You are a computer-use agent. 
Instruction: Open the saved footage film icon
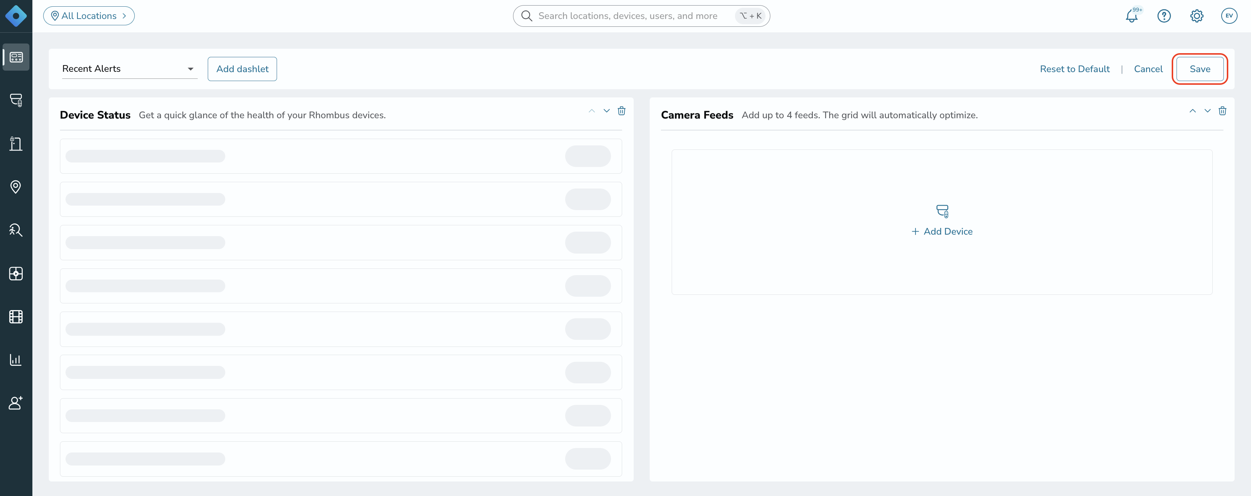[x=16, y=317]
